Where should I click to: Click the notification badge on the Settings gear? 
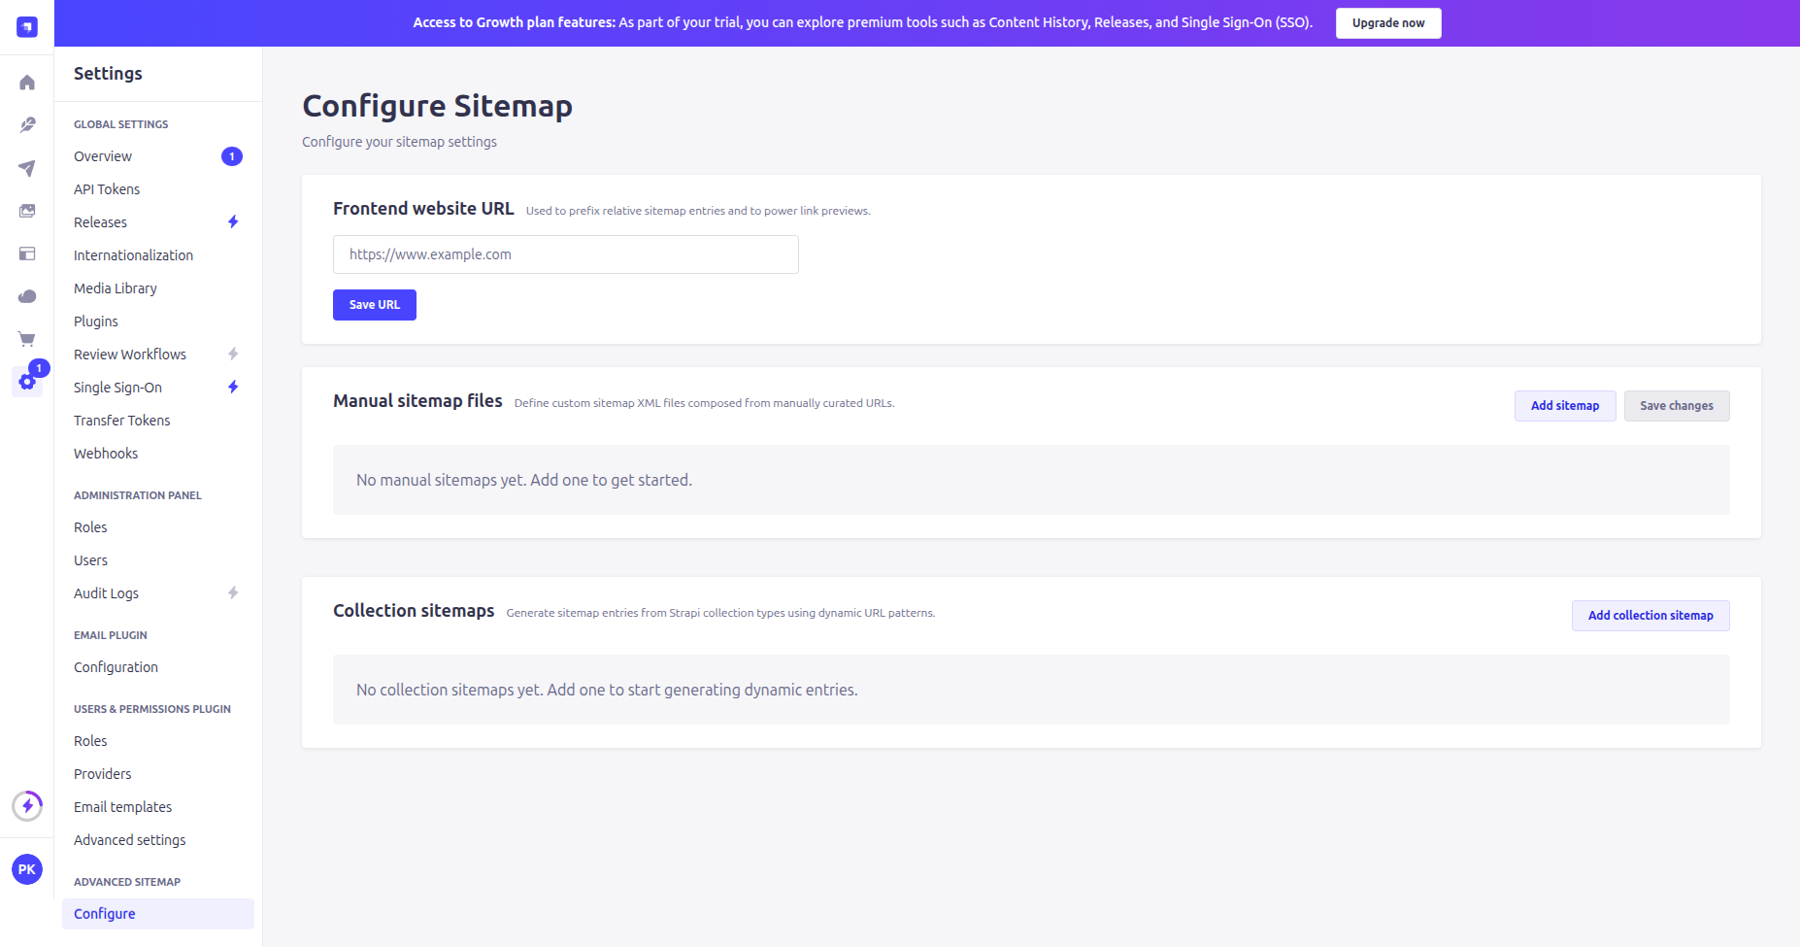[x=39, y=368]
